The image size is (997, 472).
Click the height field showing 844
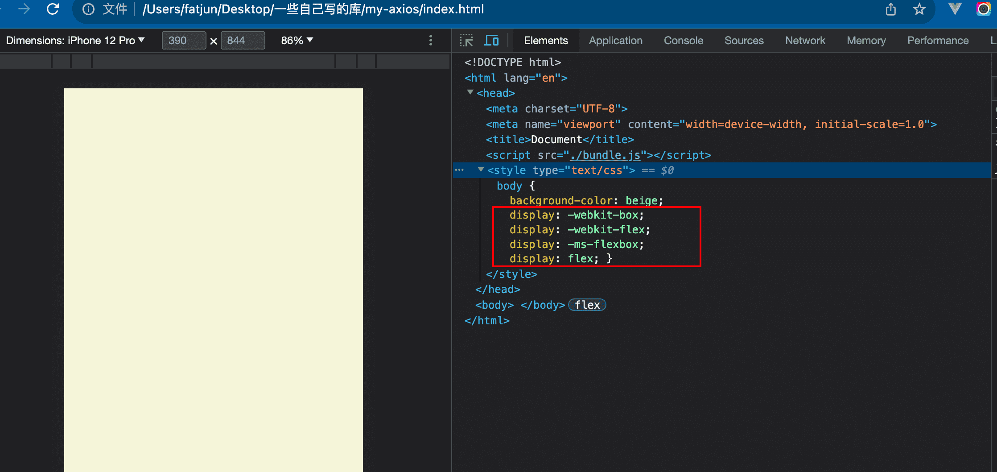[x=243, y=41]
